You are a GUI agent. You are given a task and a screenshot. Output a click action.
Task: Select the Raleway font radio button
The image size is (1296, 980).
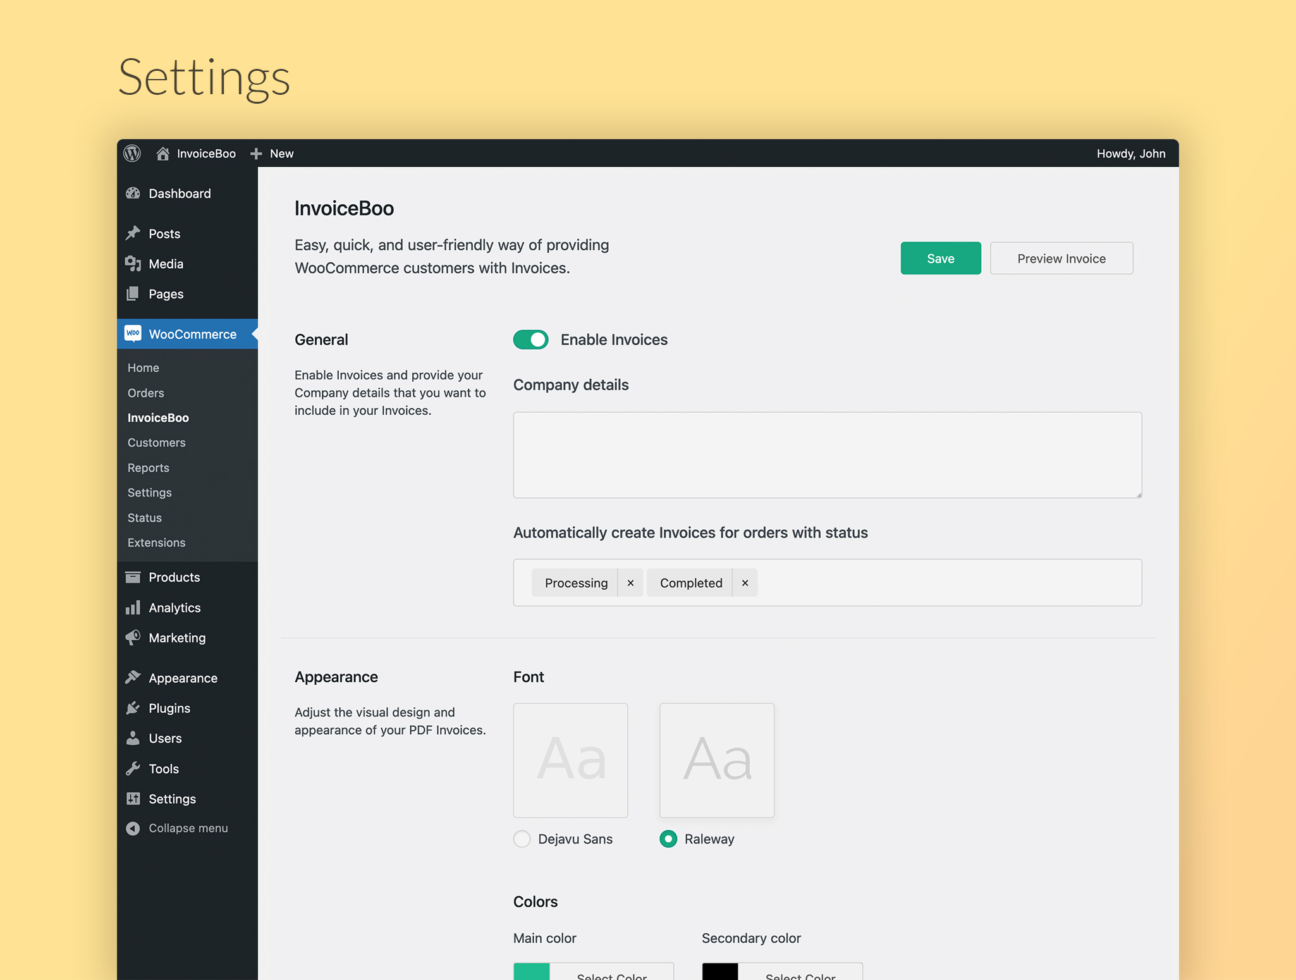coord(668,839)
